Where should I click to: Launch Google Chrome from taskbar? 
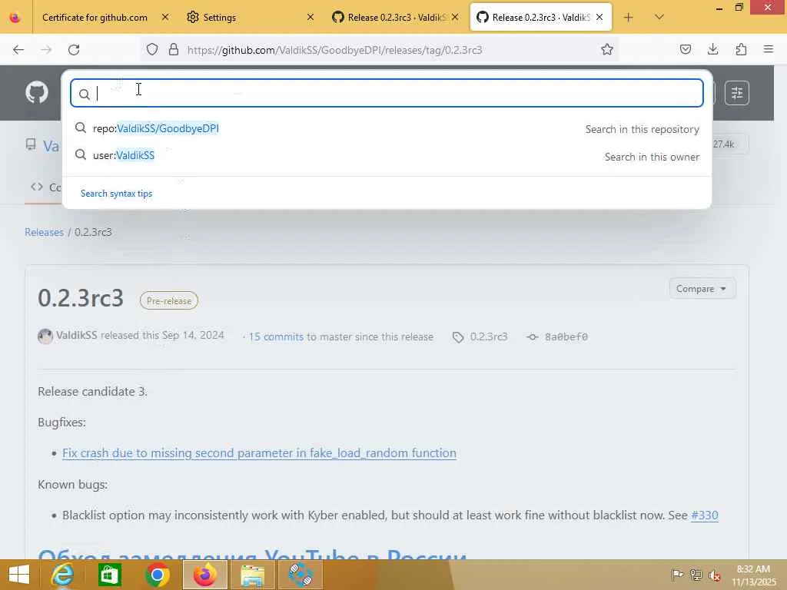pos(157,575)
